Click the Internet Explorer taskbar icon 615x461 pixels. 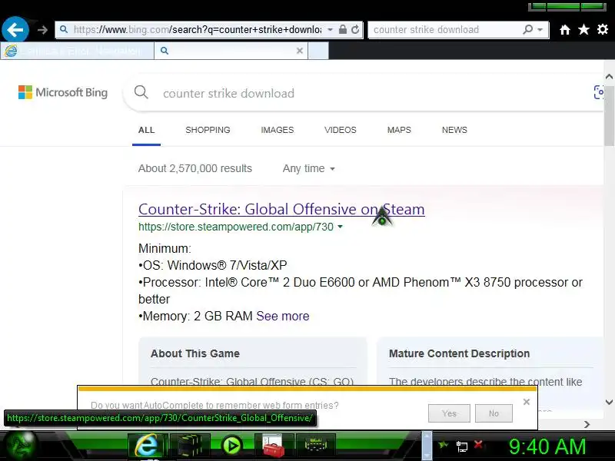pos(147,446)
